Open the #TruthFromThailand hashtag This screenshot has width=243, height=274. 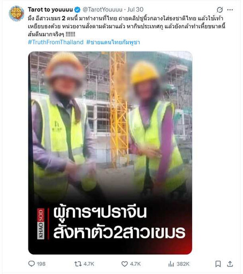click(x=56, y=42)
